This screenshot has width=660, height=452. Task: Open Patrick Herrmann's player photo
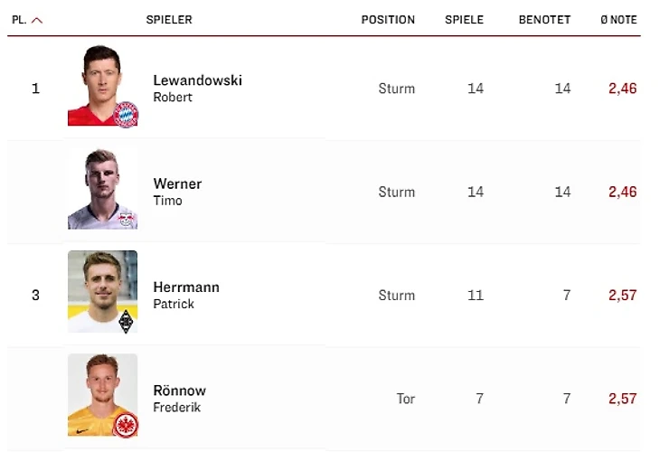pos(101,289)
